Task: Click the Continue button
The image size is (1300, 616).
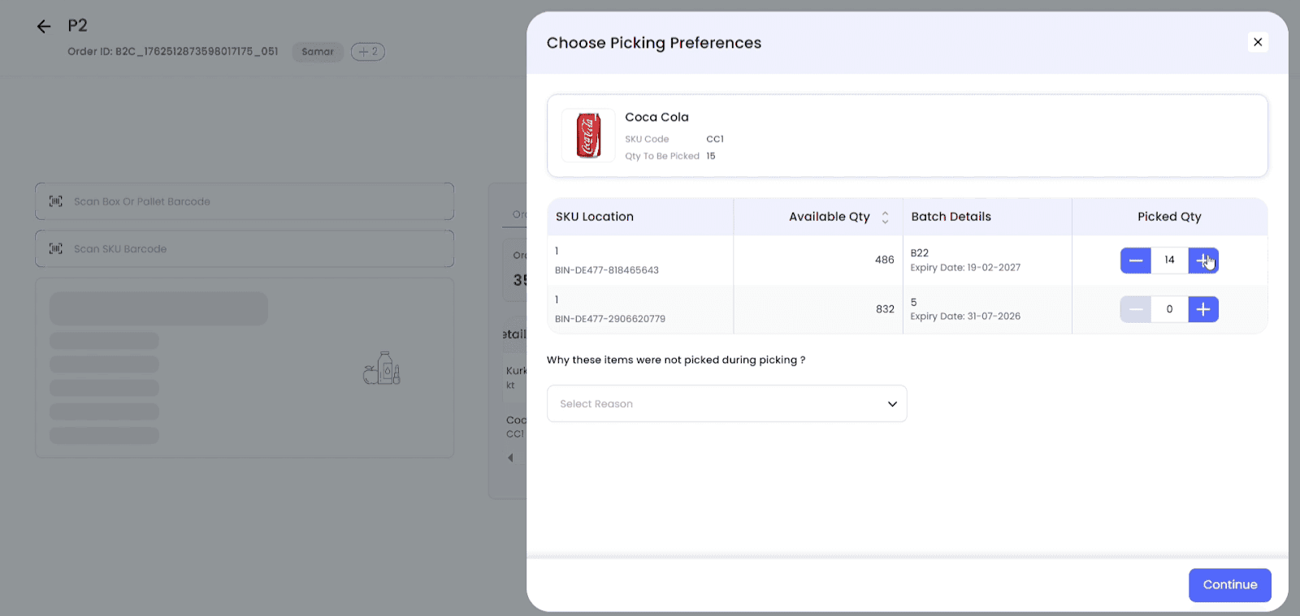Action: (1228, 584)
